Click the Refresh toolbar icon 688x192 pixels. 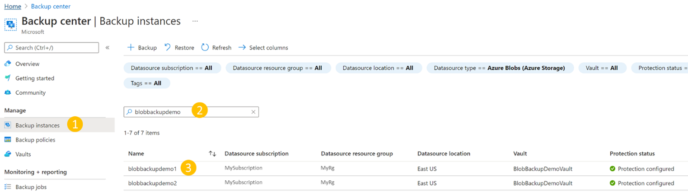coord(205,47)
